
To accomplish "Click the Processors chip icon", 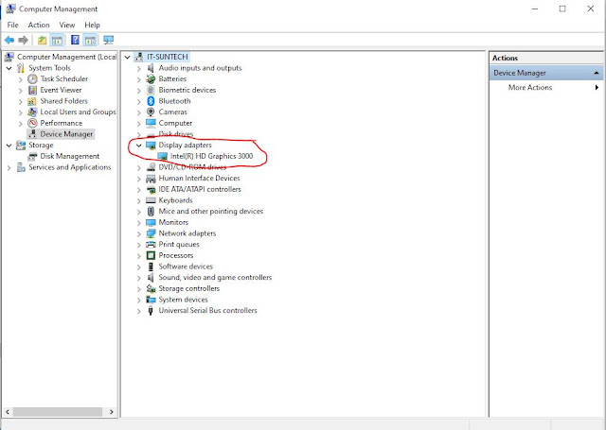I will (151, 255).
